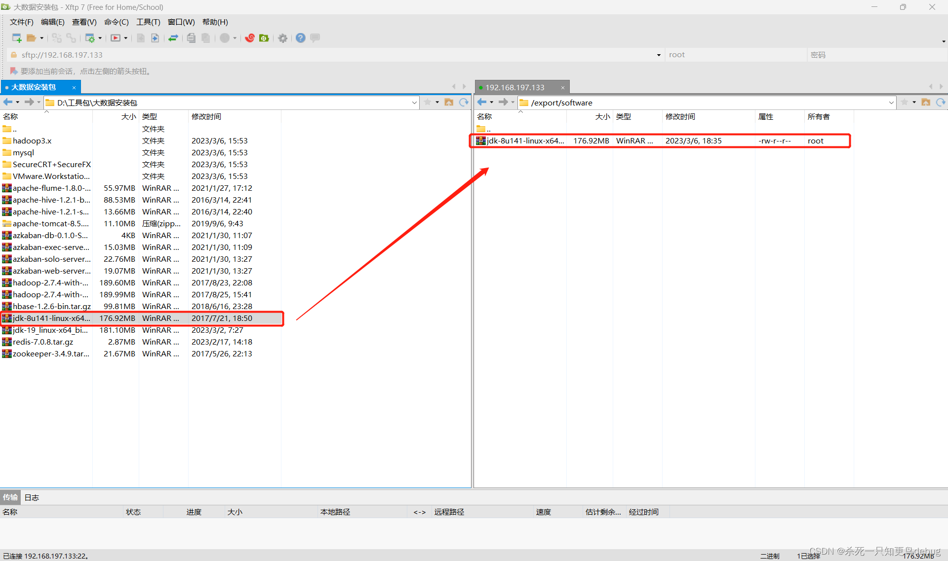Sort the local list by 修改时间 header

(x=206, y=116)
